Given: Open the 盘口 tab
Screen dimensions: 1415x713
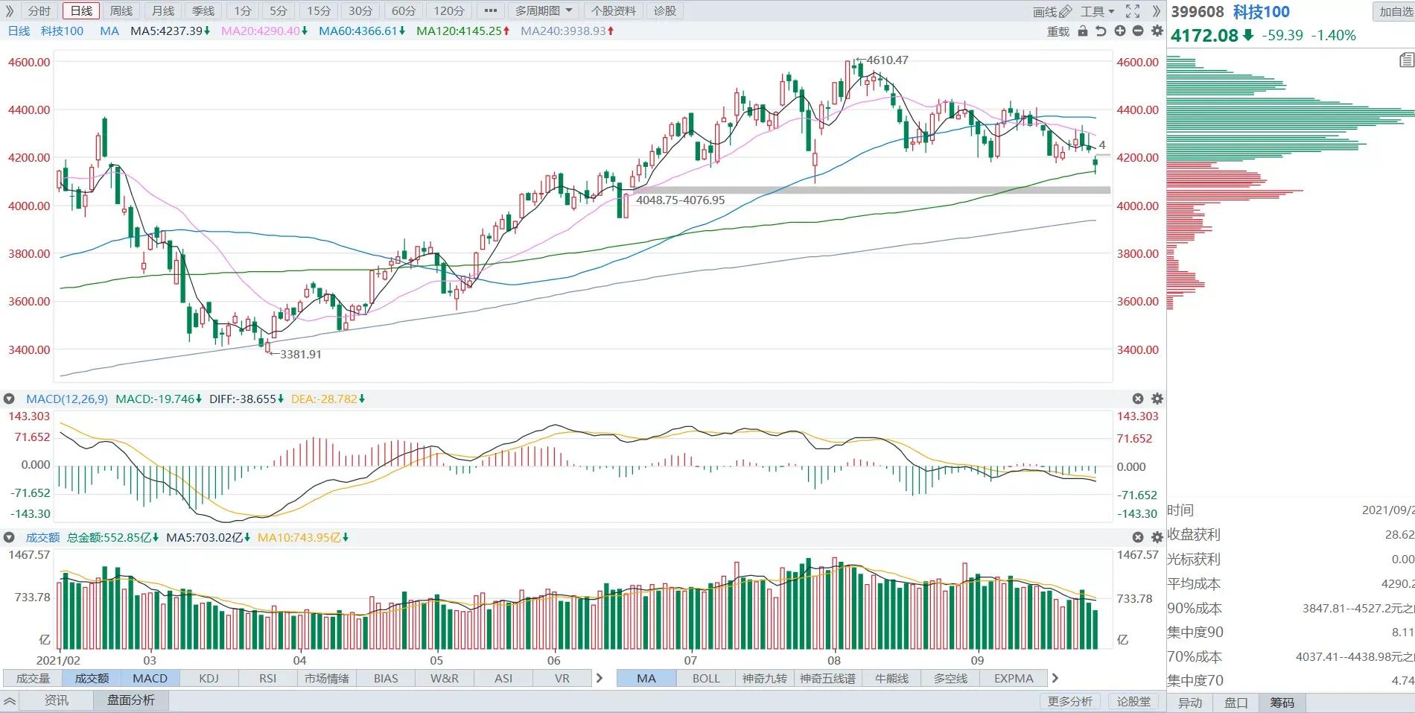Looking at the screenshot, I should tap(1236, 703).
